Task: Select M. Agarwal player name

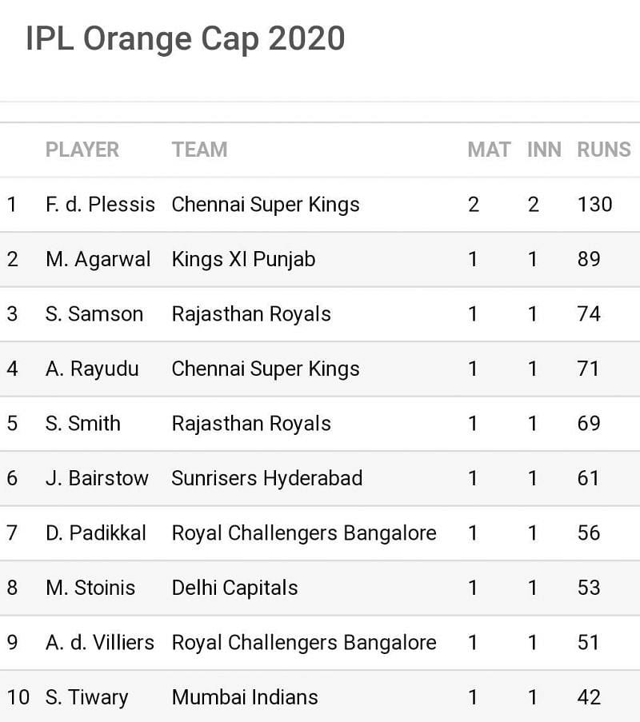Action: [98, 259]
